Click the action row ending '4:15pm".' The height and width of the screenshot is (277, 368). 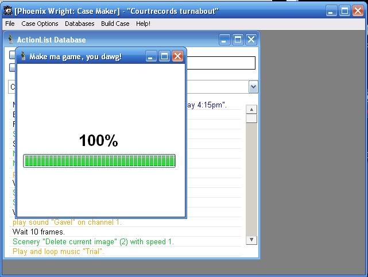[207, 105]
